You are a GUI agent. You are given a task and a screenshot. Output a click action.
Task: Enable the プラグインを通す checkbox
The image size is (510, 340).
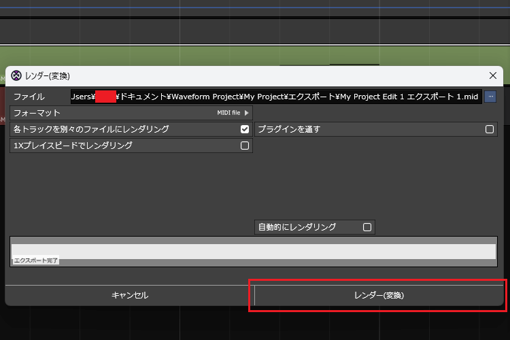coord(489,129)
